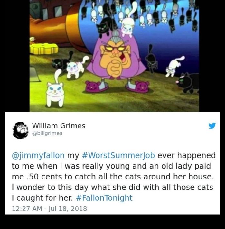
Task: Click the old lady's left pink slipper
Action: tap(97, 87)
